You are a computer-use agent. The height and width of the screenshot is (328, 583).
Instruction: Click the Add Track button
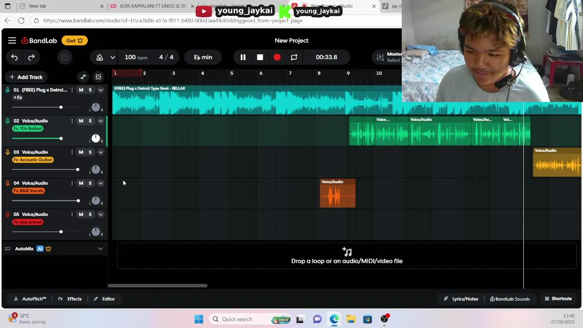(26, 77)
